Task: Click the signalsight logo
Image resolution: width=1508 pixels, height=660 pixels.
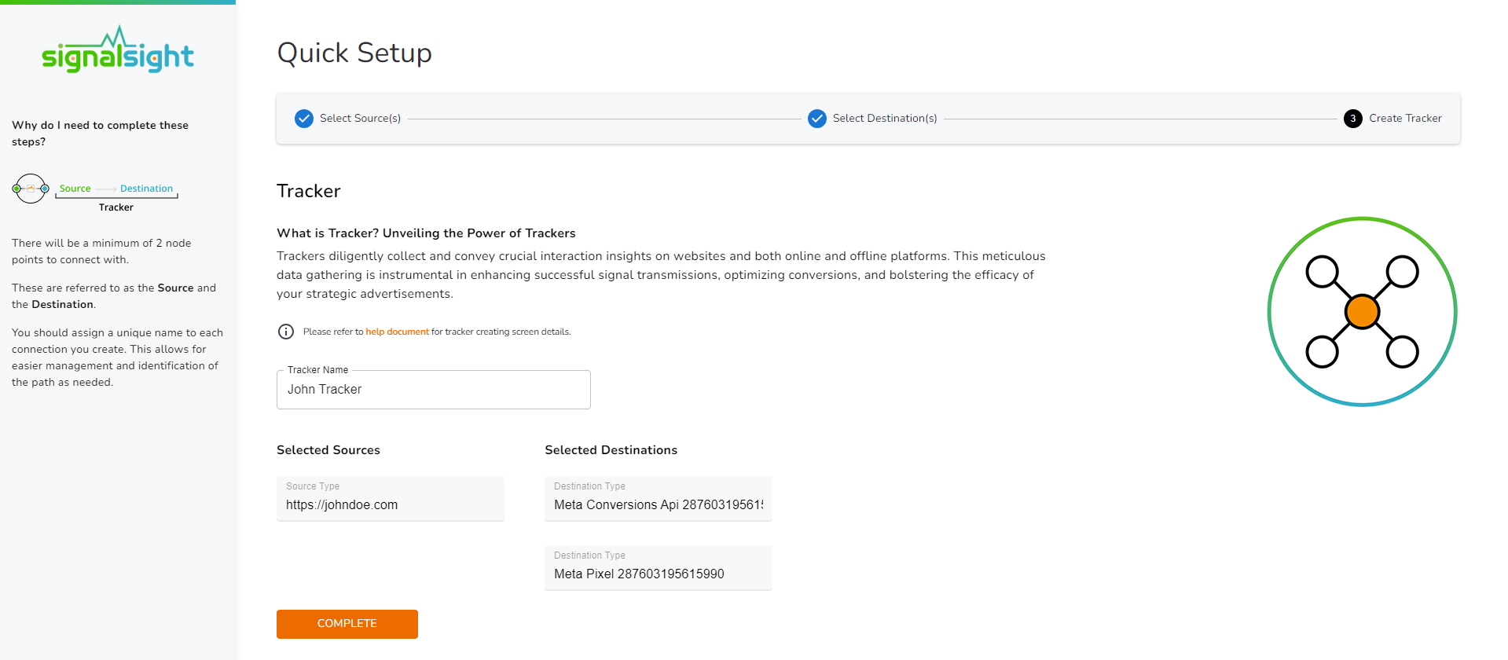Action: pos(118,51)
